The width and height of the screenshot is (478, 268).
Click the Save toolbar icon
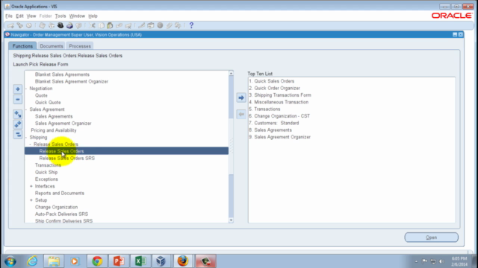tap(42, 25)
